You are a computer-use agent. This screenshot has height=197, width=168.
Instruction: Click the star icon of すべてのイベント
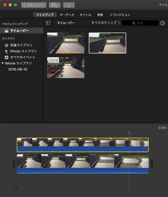click(x=6, y=57)
